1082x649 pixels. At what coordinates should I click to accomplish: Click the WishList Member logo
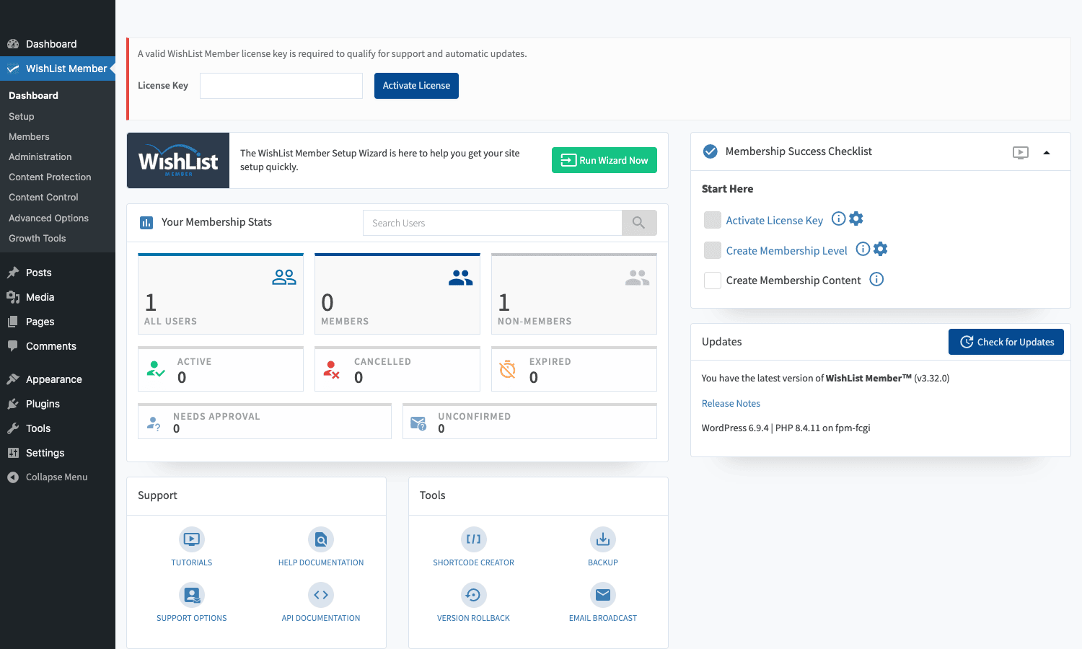178,161
